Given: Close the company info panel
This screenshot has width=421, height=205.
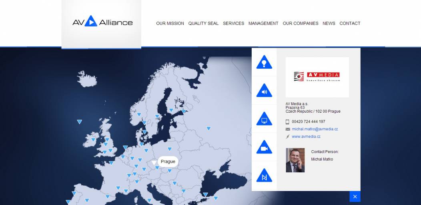Looking at the screenshot, I should pos(355,197).
